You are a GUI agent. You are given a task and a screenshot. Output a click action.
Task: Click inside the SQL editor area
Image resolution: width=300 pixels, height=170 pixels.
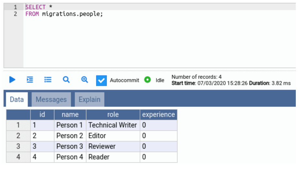click(x=158, y=42)
